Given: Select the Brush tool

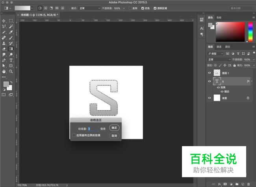Looking at the screenshot, I should pyautogui.click(x=11, y=38).
